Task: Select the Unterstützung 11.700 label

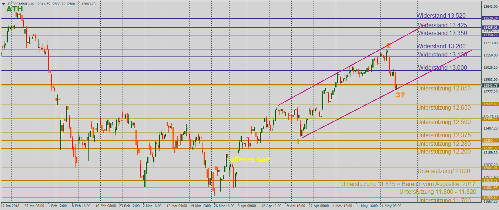Action: click(x=444, y=200)
